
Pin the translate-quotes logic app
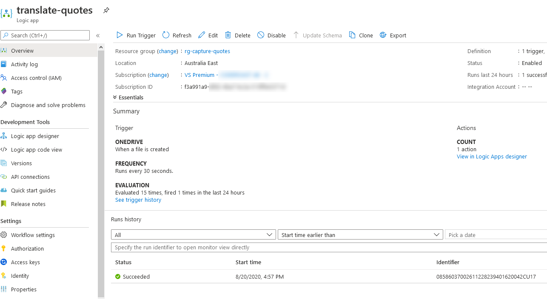(106, 10)
